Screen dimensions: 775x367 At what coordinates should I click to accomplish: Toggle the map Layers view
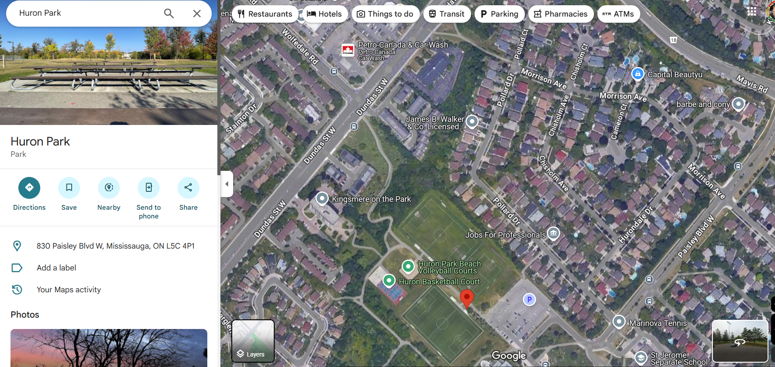253,341
